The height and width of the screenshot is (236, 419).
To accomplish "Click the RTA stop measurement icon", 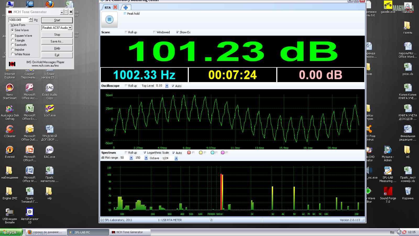I will [109, 19].
